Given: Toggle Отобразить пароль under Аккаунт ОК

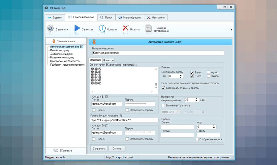Looking at the screenshot, I should [x=127, y=139].
